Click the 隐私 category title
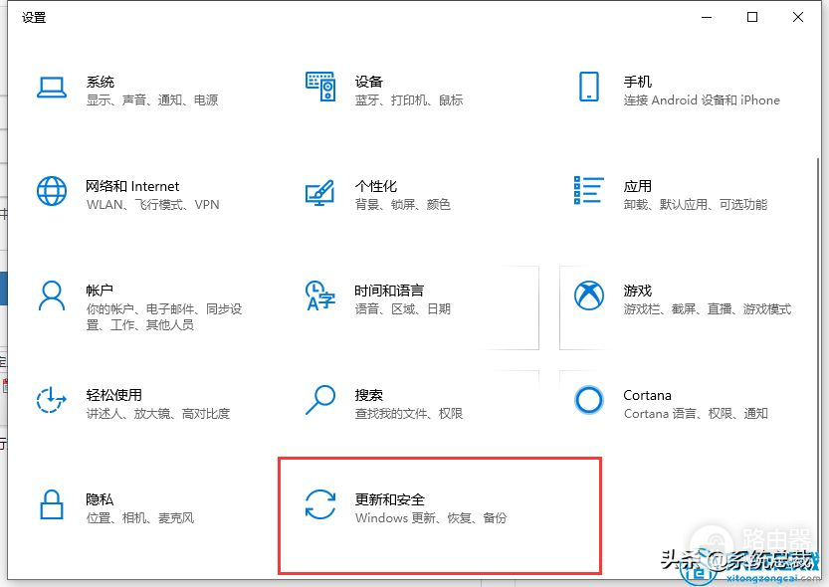The height and width of the screenshot is (587, 829). tap(100, 499)
